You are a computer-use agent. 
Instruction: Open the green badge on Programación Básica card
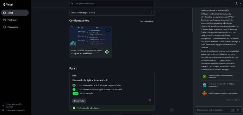point(107,52)
